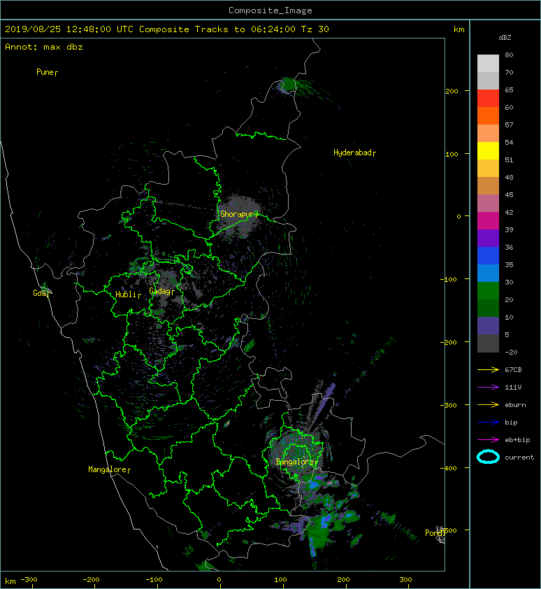Pick the brown 48 dBZ swatch
The image size is (541, 589).
click(488, 185)
